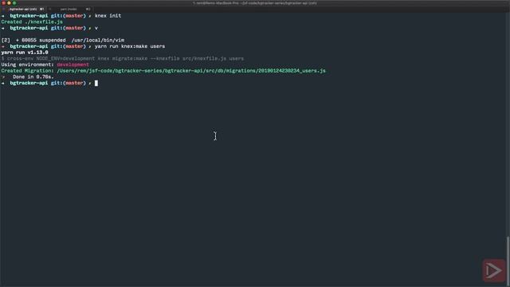
Task: Switch to the second terminal tab
Action: click(70, 9)
